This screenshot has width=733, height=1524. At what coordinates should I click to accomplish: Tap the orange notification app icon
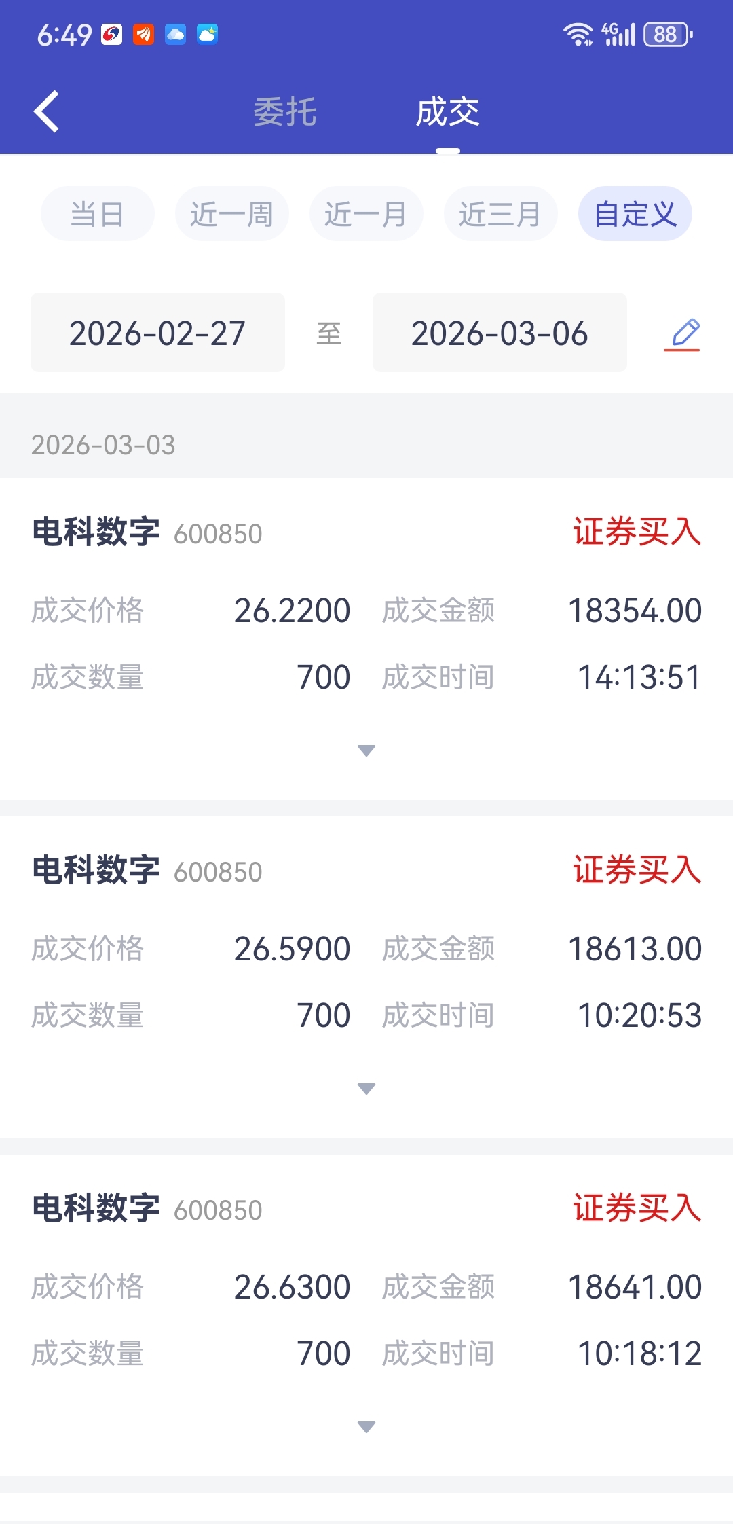click(143, 34)
